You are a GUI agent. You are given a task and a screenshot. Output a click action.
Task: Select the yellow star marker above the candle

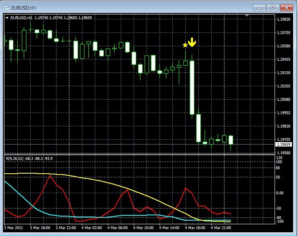pyautogui.click(x=185, y=45)
